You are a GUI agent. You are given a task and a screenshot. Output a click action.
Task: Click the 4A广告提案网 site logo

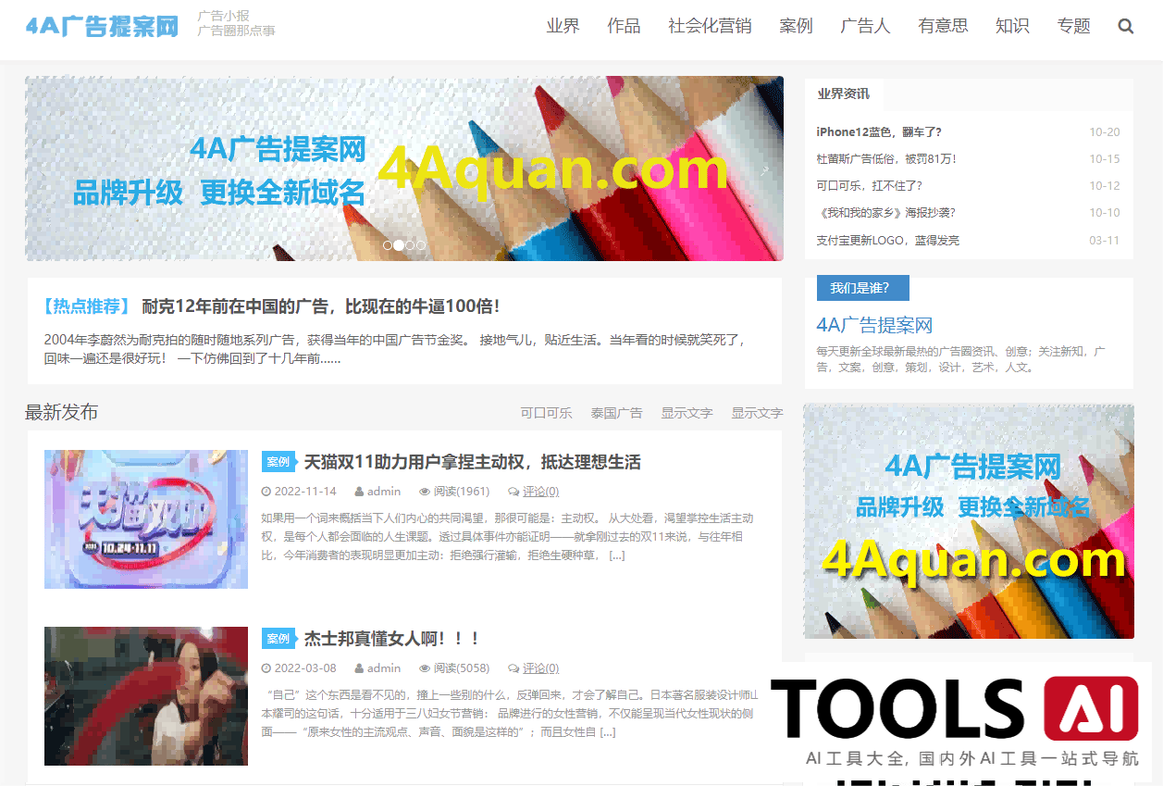pos(102,23)
